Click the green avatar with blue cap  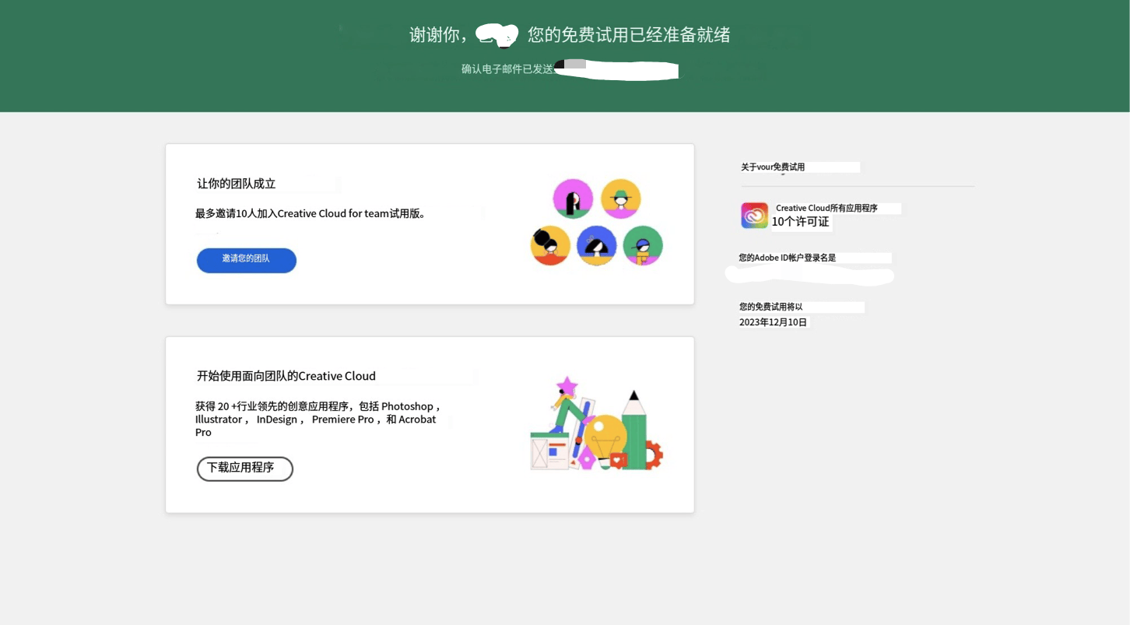[643, 245]
